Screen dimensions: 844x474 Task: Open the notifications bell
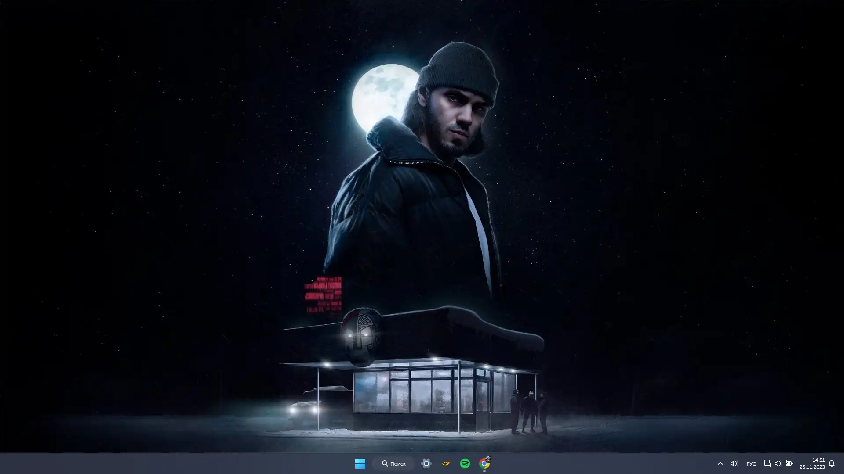click(x=831, y=463)
